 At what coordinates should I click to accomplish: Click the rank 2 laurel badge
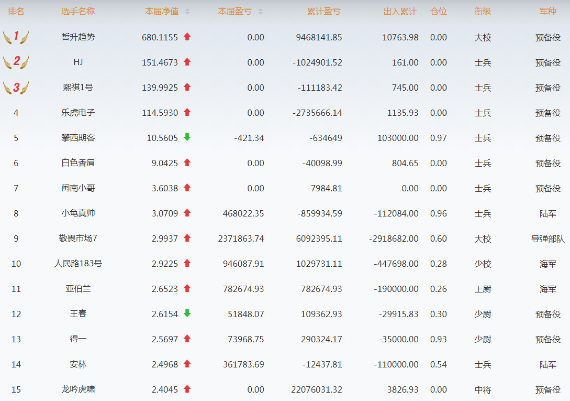[16, 62]
